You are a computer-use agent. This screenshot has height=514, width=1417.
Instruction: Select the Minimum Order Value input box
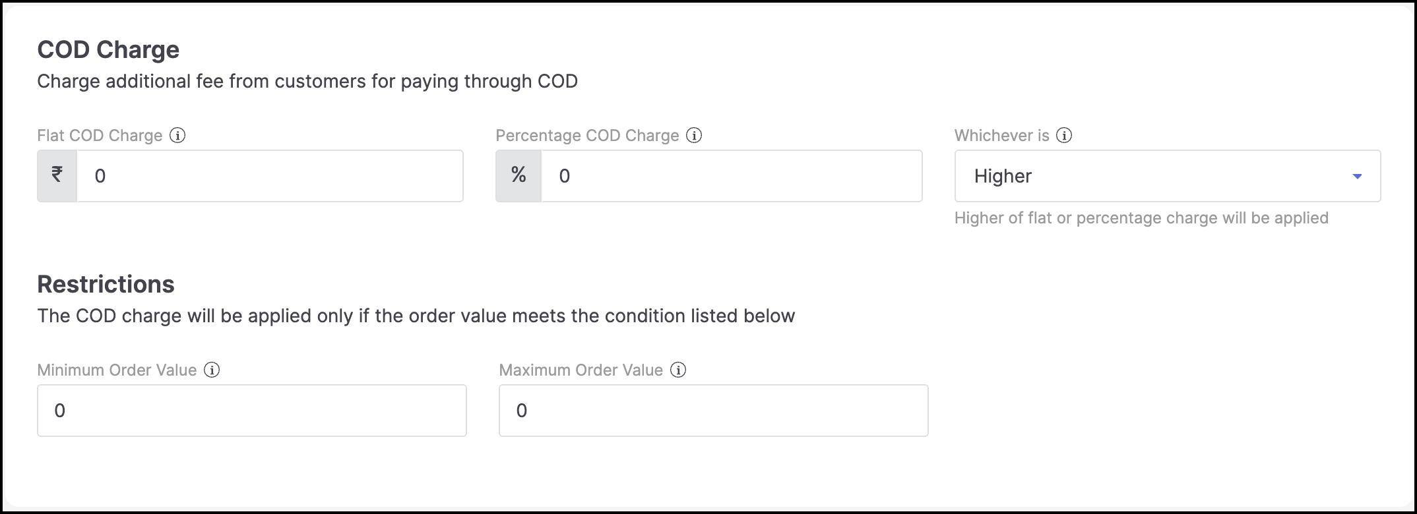[252, 411]
